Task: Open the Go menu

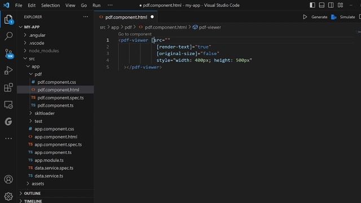Action: click(84, 5)
